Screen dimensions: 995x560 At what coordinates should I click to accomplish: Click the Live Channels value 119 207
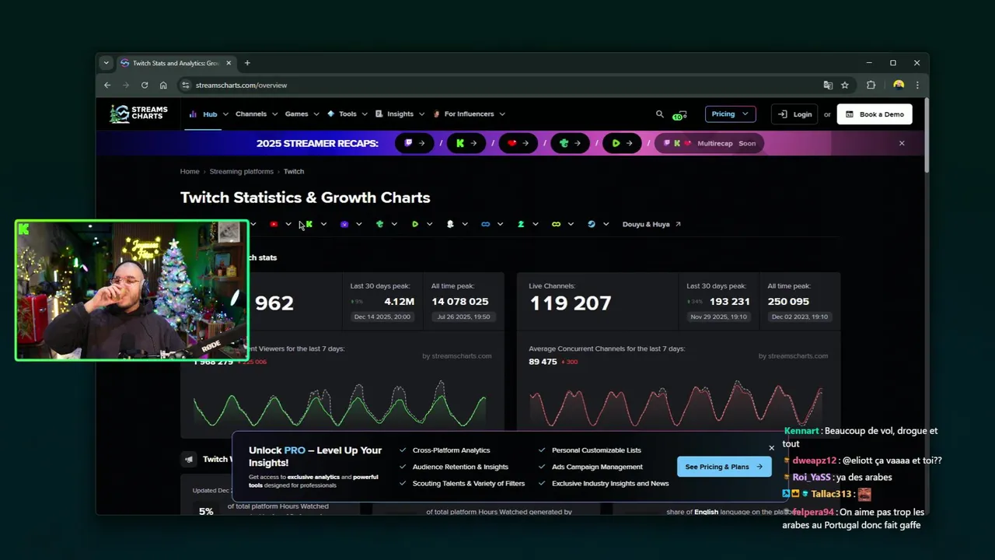click(x=570, y=303)
